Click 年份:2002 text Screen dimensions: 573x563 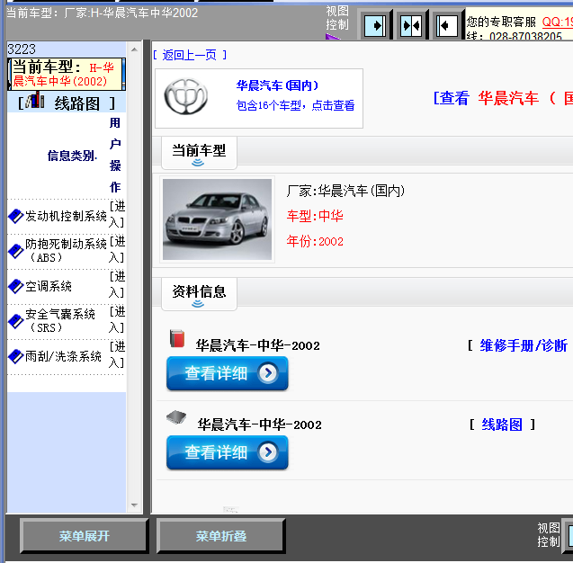[x=315, y=241]
